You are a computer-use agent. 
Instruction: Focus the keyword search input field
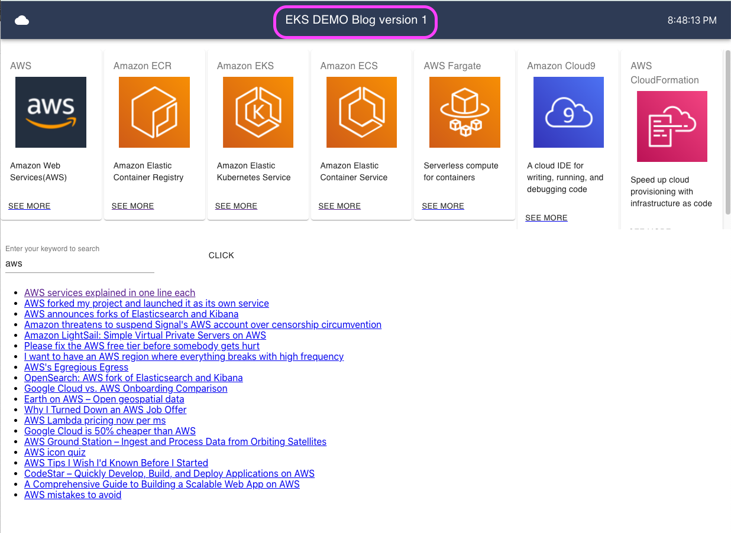click(80, 264)
